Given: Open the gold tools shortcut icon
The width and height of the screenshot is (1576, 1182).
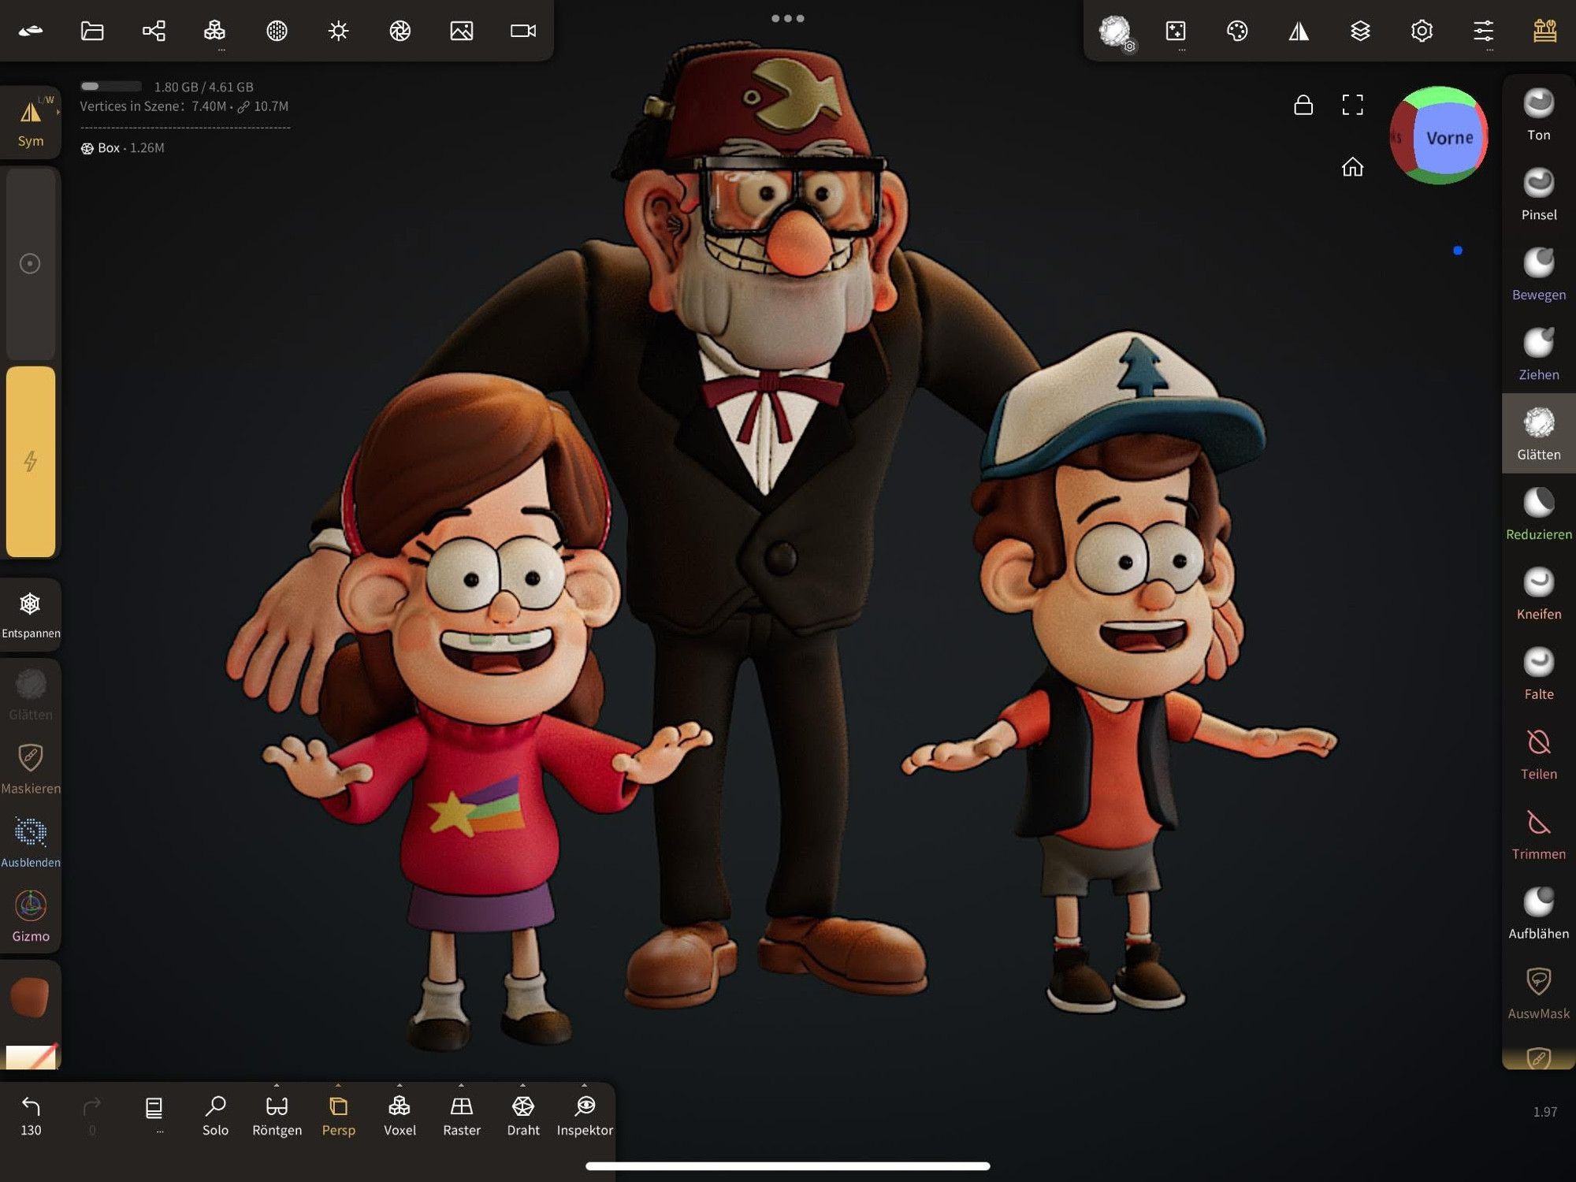Looking at the screenshot, I should 1544,31.
